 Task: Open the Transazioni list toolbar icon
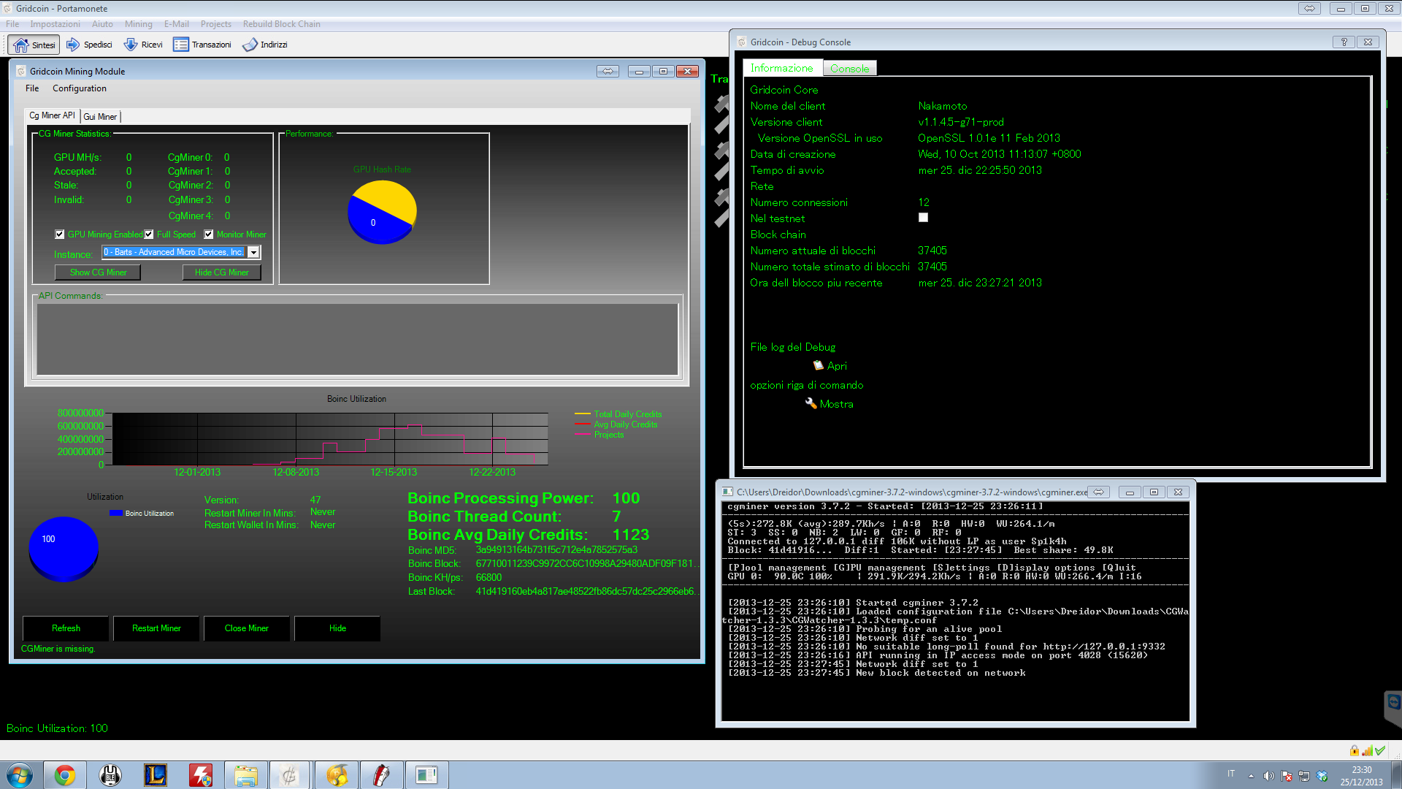[x=180, y=45]
